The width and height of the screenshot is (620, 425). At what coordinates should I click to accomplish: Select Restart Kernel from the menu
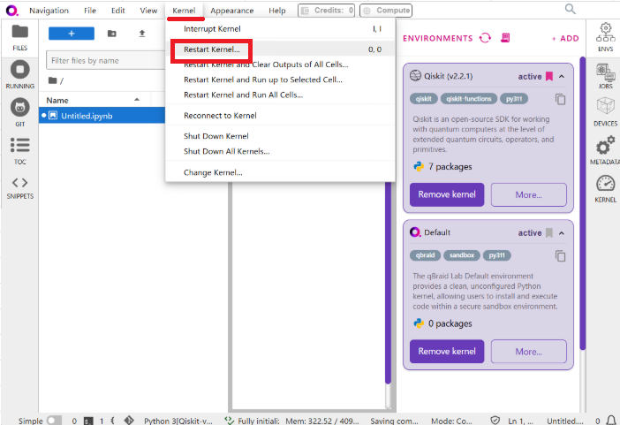(x=212, y=49)
